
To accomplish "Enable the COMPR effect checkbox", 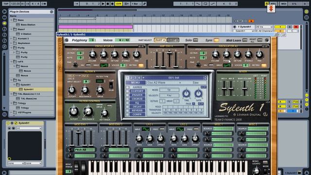I will [127, 115].
